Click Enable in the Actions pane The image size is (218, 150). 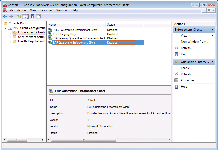point(185,68)
